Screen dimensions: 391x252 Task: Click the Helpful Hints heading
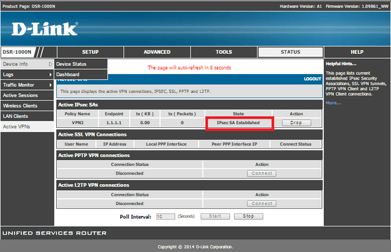click(x=341, y=64)
